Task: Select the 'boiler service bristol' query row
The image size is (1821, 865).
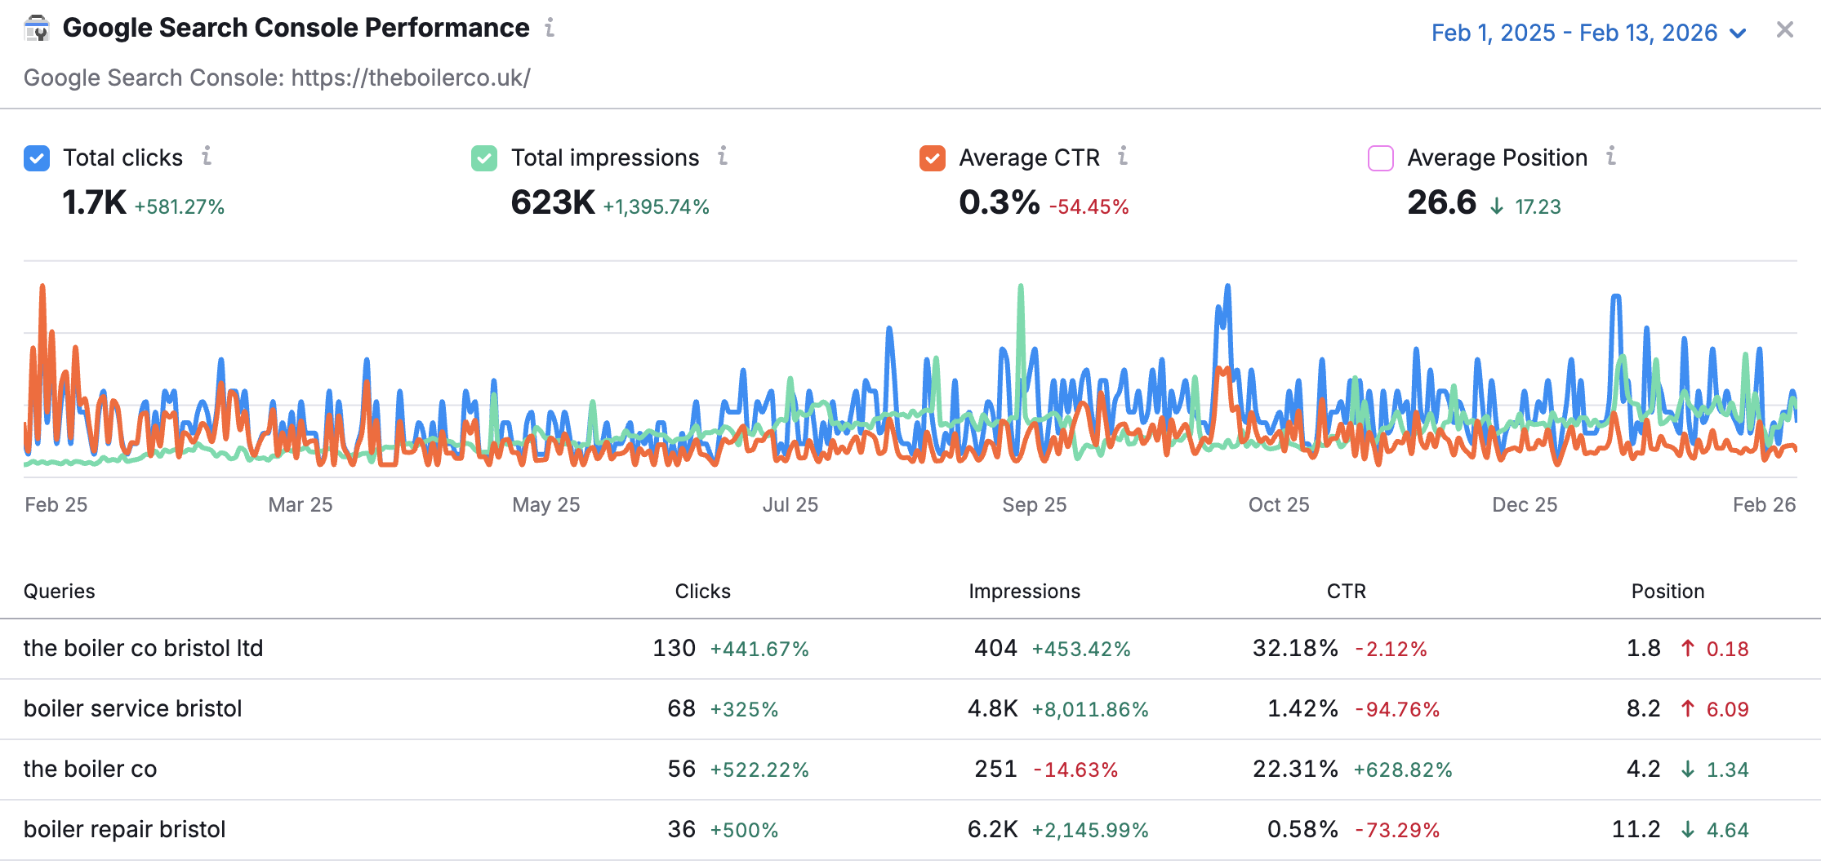Action: [910, 709]
